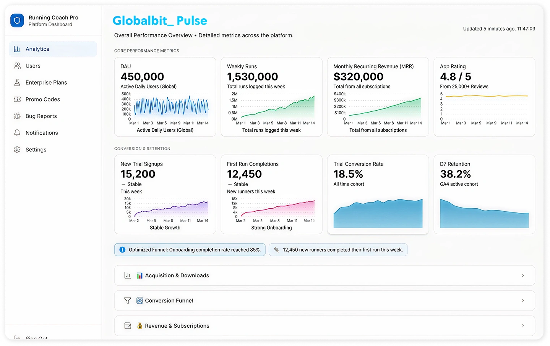The height and width of the screenshot is (346, 550).
Task: Click the Optimized Funnel notification banner
Action: click(x=190, y=249)
